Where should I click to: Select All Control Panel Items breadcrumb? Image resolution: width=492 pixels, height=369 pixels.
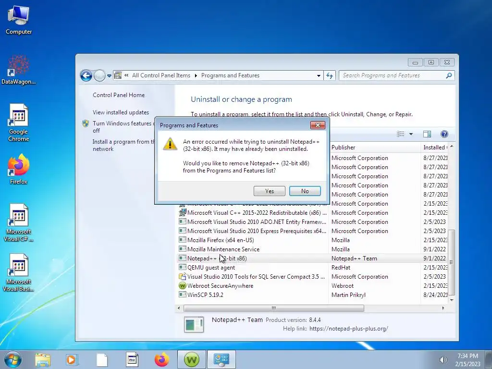161,75
